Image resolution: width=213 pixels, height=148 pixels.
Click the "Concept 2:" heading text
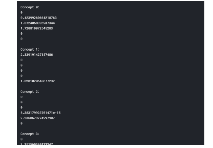30,92
